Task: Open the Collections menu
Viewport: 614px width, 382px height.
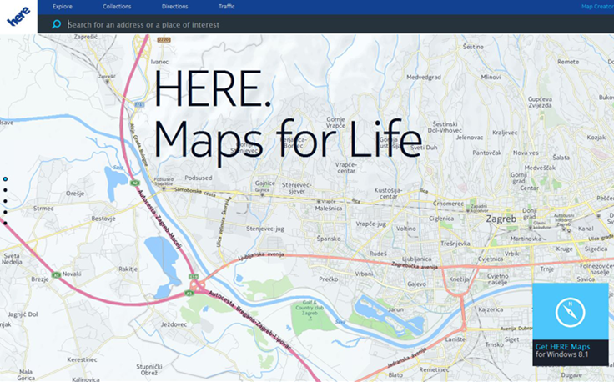Action: coord(117,7)
